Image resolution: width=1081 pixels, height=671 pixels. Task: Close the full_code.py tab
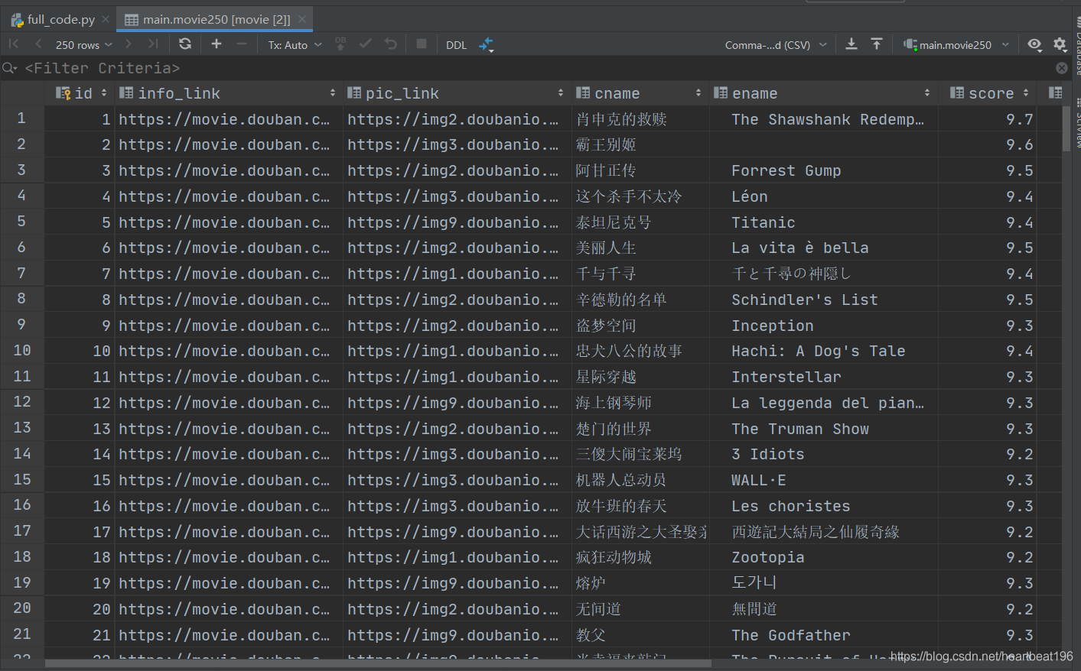click(106, 19)
